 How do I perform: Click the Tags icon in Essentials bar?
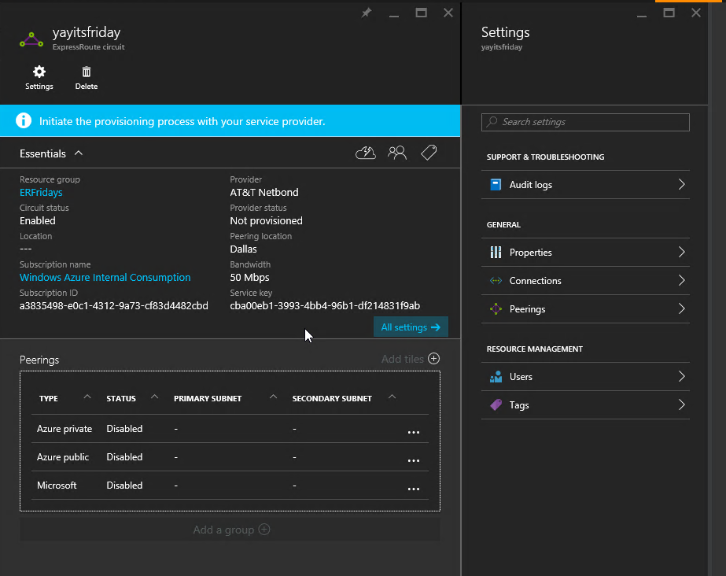[429, 153]
